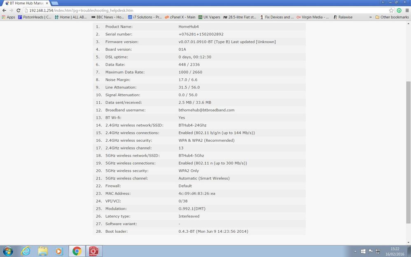Open the Home | ALL AB bookmark
This screenshot has width=411, height=257.
click(71, 17)
